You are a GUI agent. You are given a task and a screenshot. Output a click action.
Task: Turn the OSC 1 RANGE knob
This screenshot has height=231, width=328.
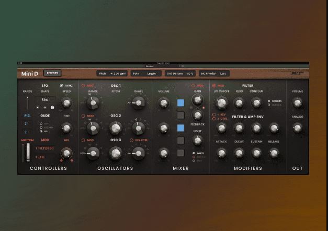point(93,103)
